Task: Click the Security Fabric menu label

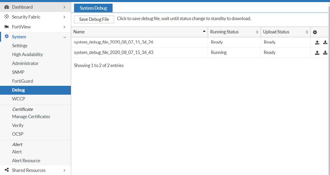Action: pyautogui.click(x=26, y=17)
